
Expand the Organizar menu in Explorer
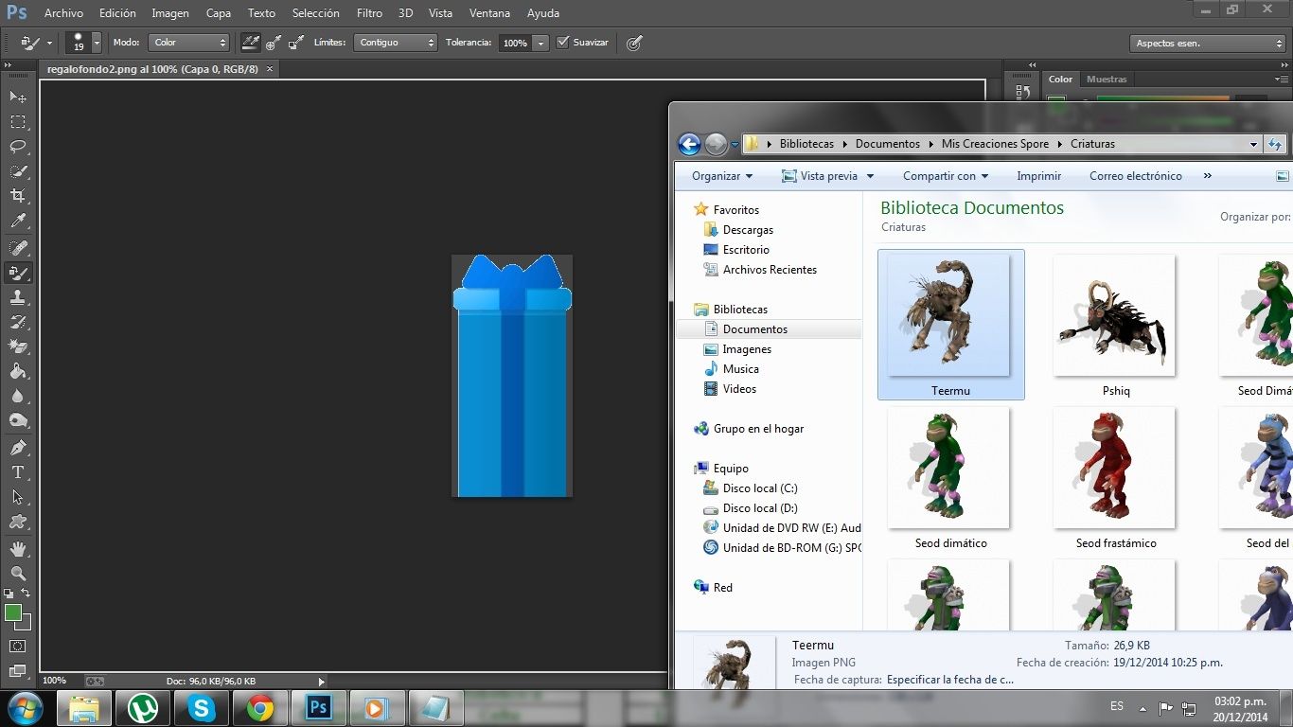(722, 176)
